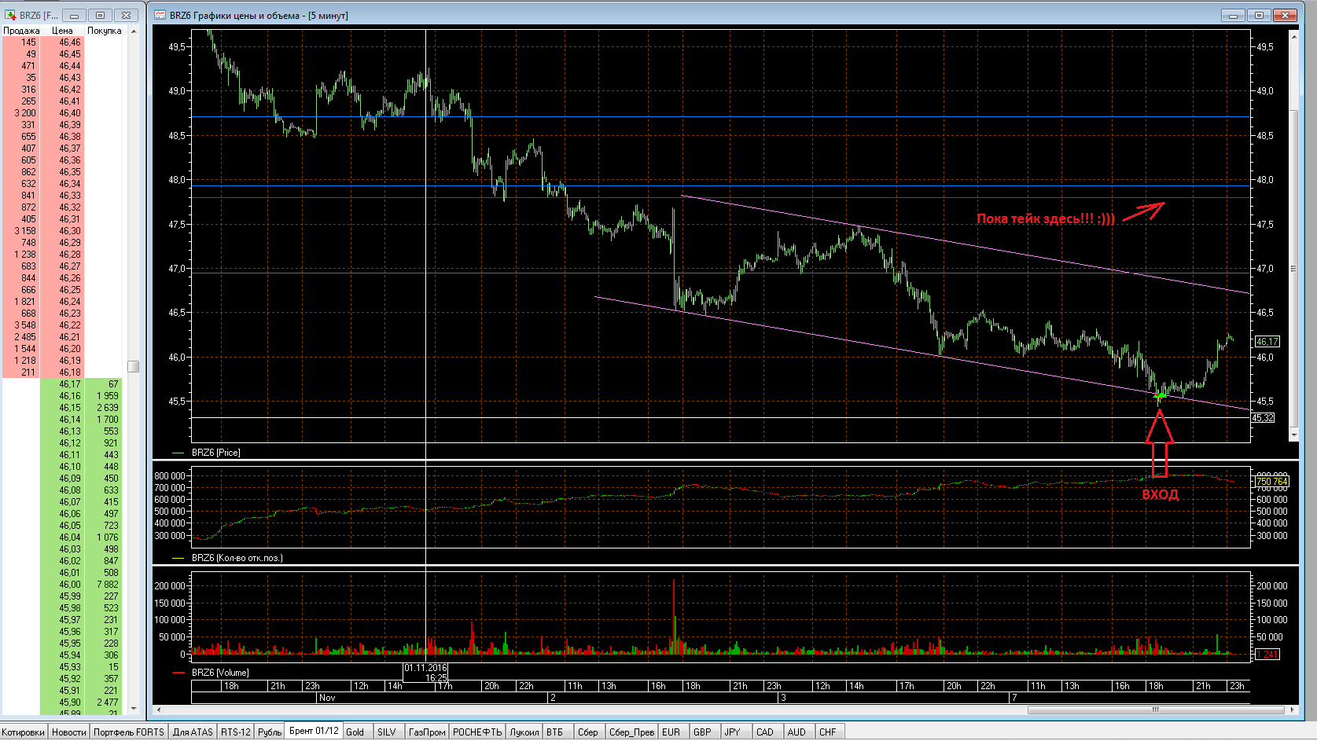Click the BRZ6 [Volume] legend label
Image resolution: width=1317 pixels, height=741 pixels.
[220, 673]
